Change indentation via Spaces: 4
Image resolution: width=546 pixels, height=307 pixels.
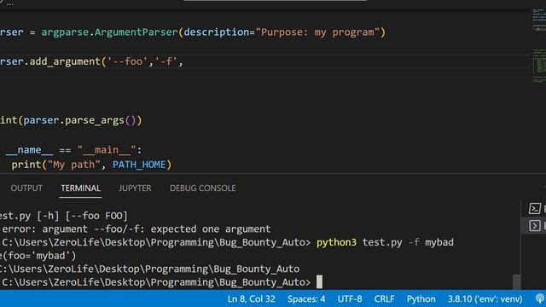coord(306,299)
